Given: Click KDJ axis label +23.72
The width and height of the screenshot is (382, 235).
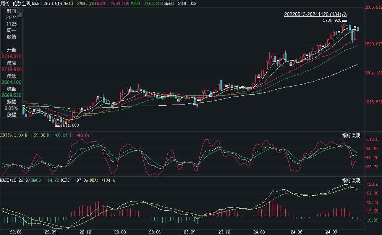Looking at the screenshot, I should [372, 167].
